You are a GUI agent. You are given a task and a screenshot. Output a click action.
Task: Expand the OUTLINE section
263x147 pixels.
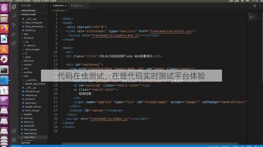pos(25,143)
